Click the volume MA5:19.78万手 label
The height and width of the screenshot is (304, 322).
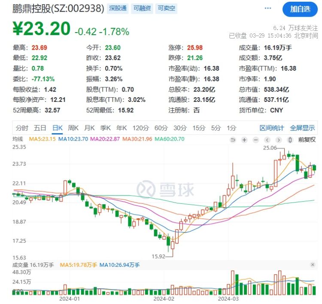(78, 265)
